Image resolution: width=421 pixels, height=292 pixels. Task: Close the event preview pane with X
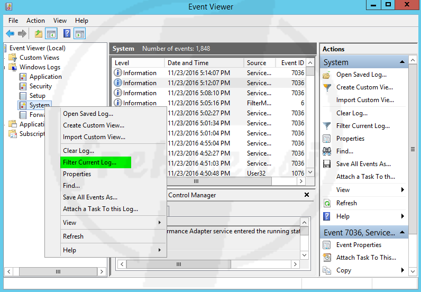pyautogui.click(x=307, y=195)
